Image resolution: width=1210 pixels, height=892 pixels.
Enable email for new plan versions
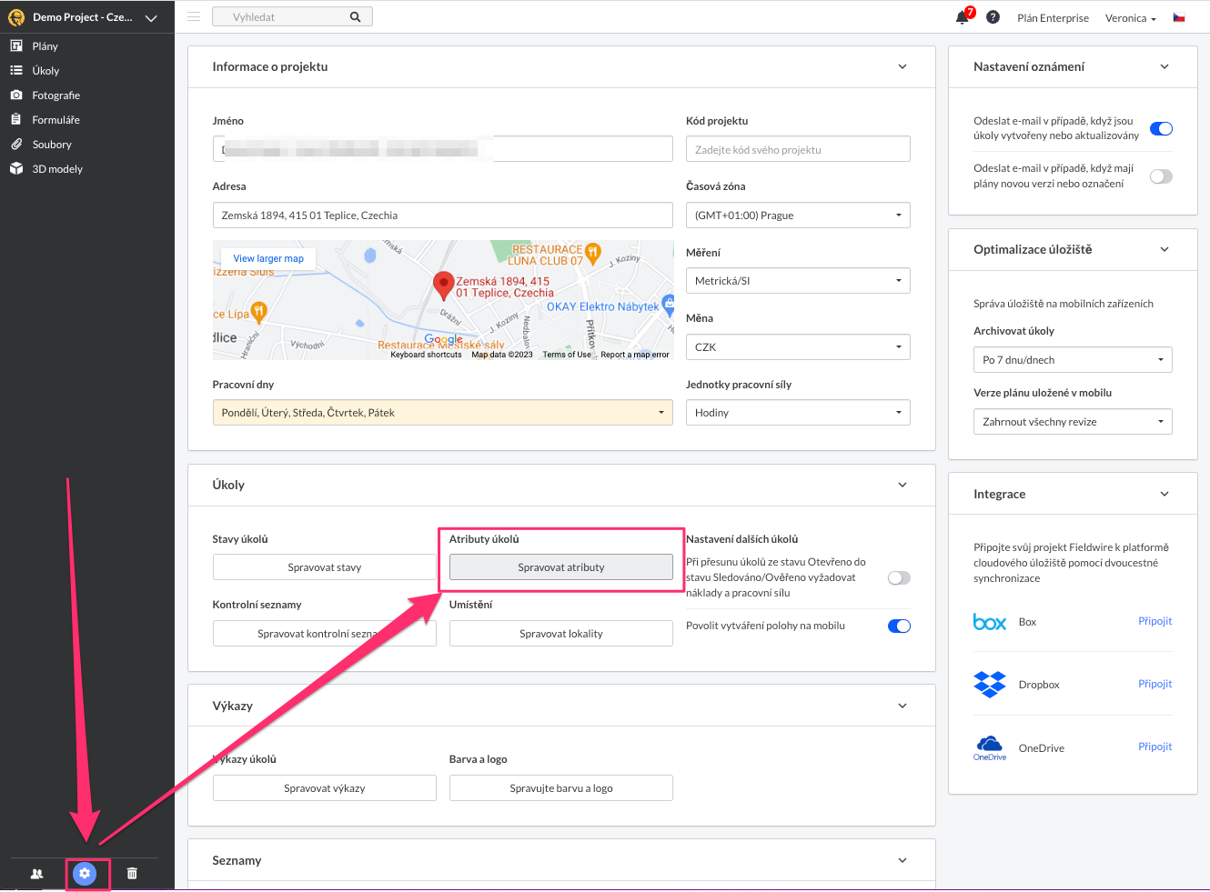(x=1161, y=176)
